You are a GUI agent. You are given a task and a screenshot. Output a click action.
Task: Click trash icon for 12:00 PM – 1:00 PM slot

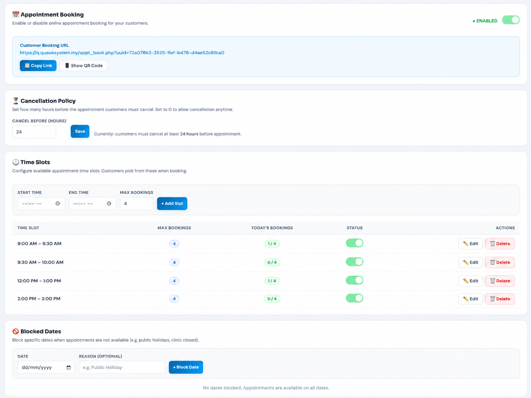click(x=492, y=281)
